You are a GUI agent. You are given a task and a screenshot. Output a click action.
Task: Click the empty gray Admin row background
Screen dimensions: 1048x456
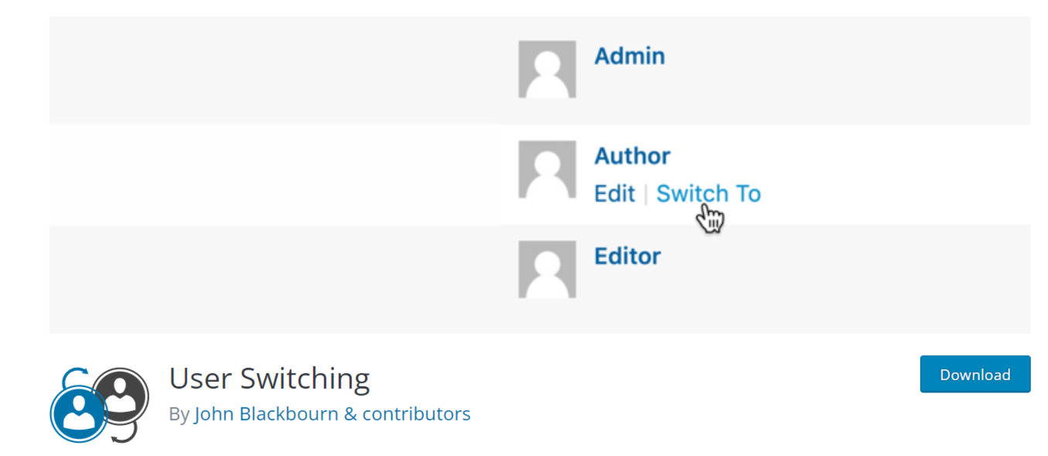pyautogui.click(x=271, y=70)
